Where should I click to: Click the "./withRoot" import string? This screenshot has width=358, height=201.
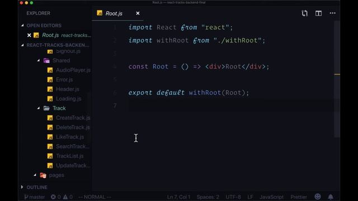[x=237, y=41]
